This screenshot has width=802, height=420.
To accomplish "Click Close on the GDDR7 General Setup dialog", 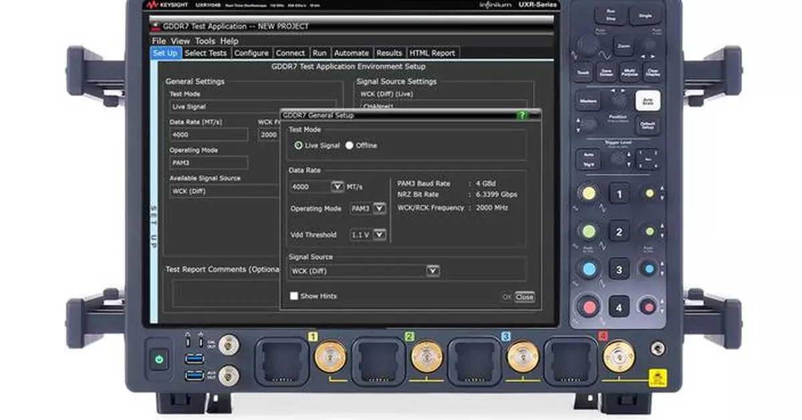I will pyautogui.click(x=524, y=296).
